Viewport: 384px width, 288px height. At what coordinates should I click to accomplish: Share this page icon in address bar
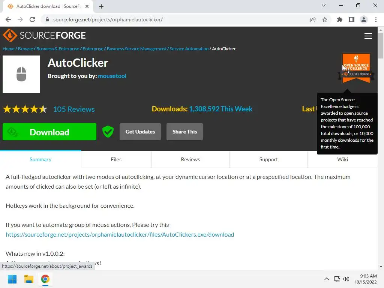tap(313, 19)
